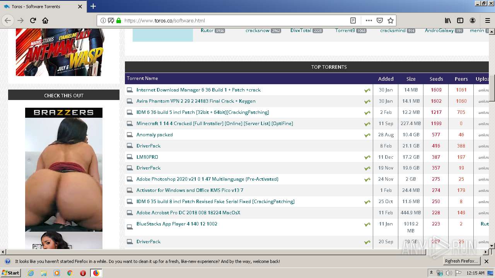Sort torrents by the Added column
Image resolution: width=495 pixels, height=278 pixels.
386,79
